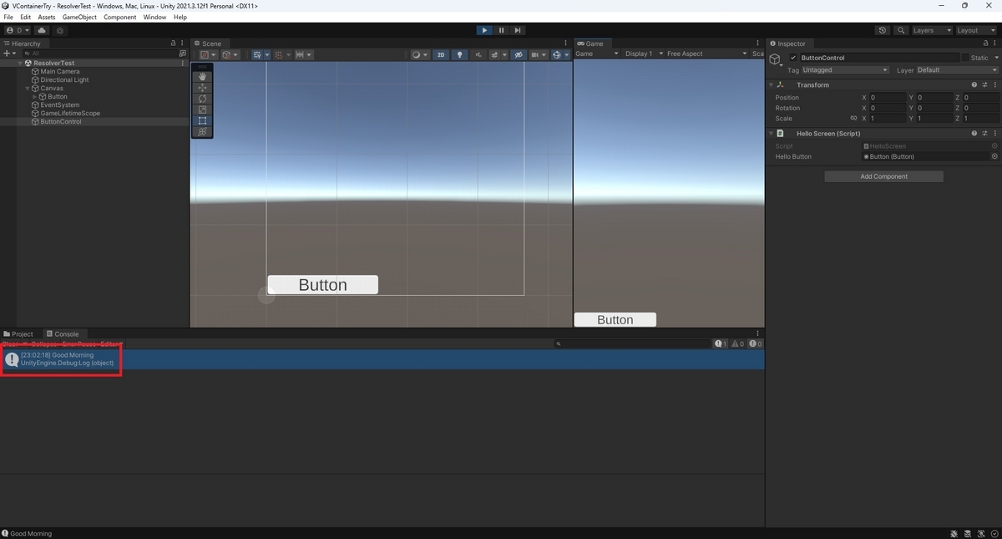Click the Button in Game view
The height and width of the screenshot is (539, 1002).
coord(615,320)
